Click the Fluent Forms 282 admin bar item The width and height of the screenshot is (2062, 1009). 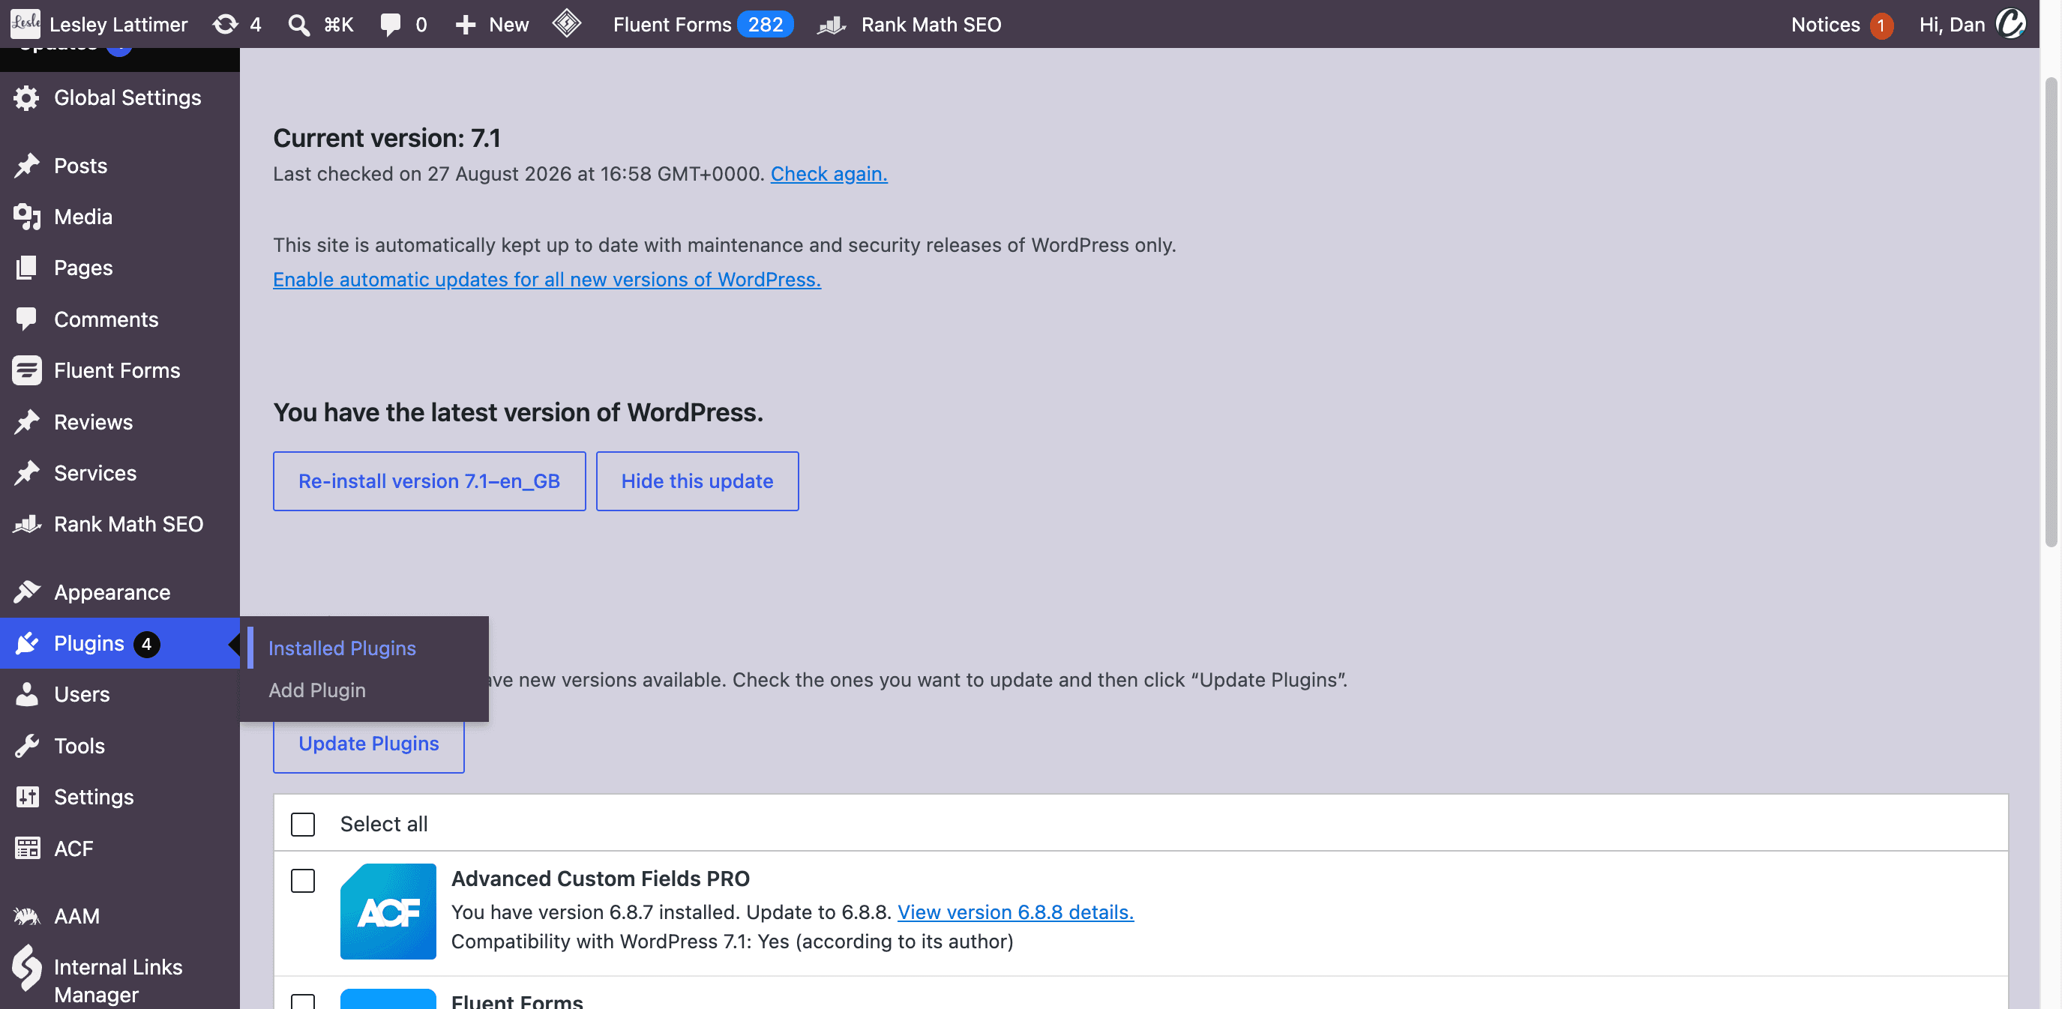click(x=703, y=25)
